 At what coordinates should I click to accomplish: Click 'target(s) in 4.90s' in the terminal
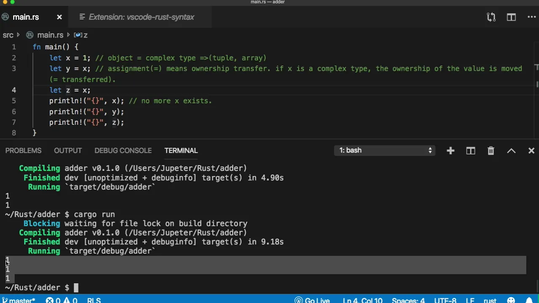(243, 178)
